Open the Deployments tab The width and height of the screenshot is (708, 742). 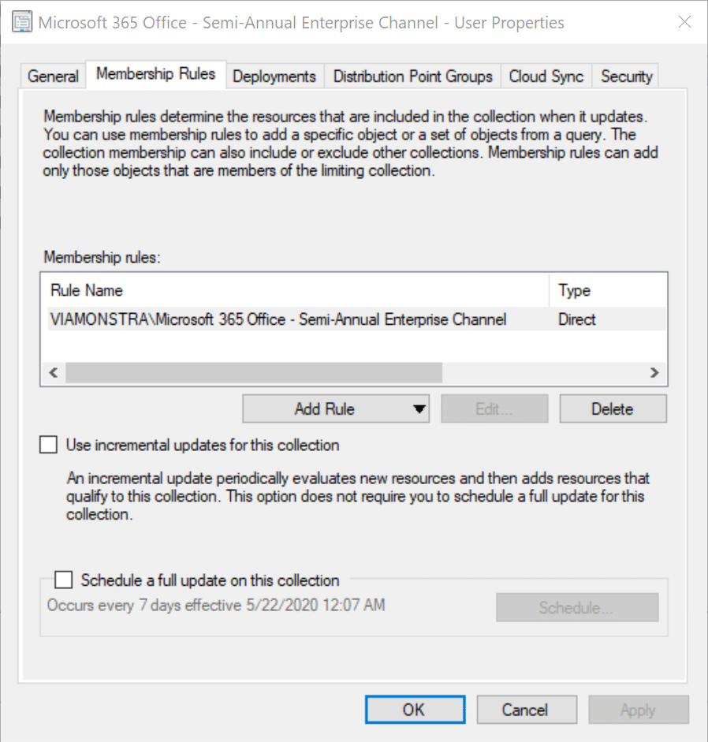click(274, 76)
